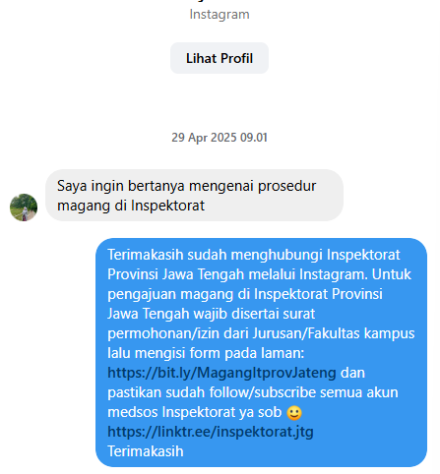
Task: Open the bit.ly/MagangItprovJateng link
Action: [221, 373]
